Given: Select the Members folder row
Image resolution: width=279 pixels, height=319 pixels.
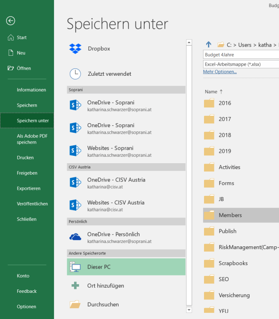Looking at the screenshot, I should [241, 215].
